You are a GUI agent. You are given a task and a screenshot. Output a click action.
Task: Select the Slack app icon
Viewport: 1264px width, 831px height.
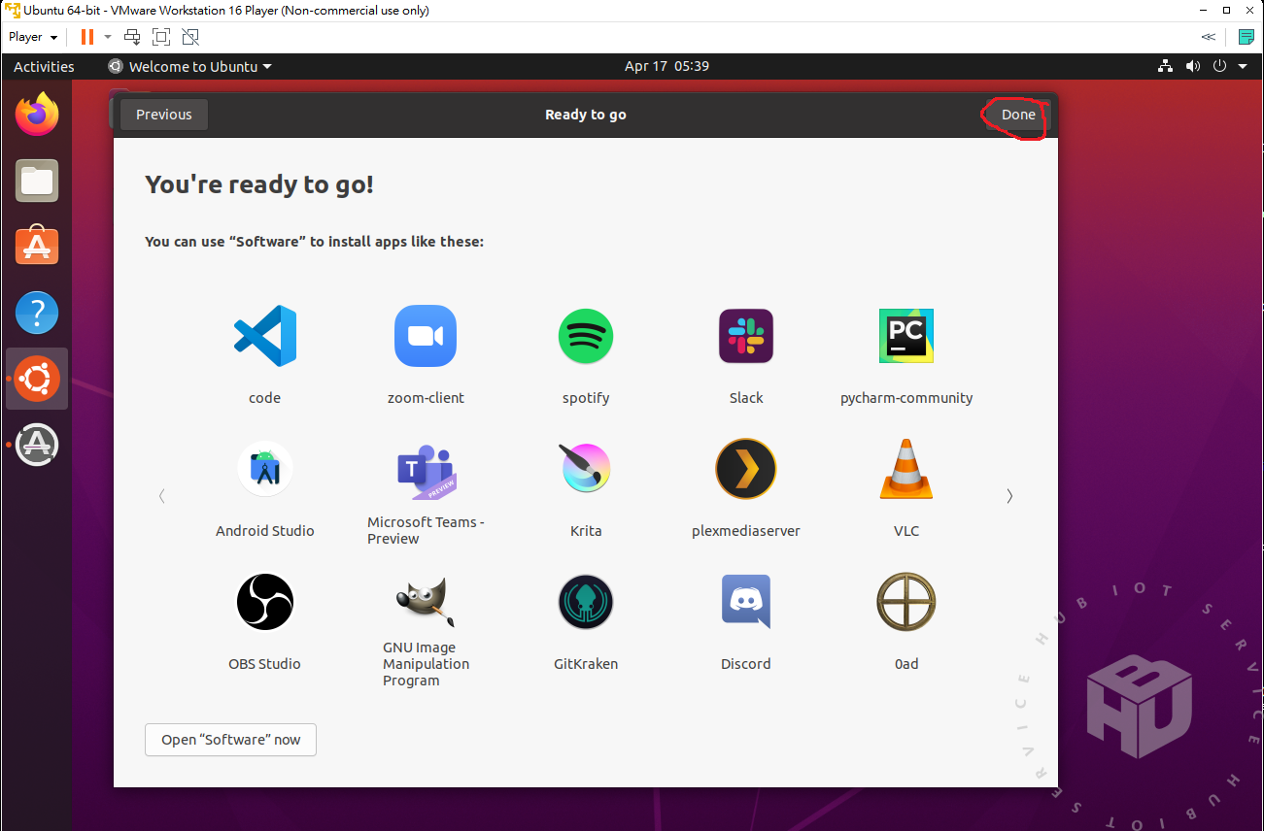[x=746, y=336]
